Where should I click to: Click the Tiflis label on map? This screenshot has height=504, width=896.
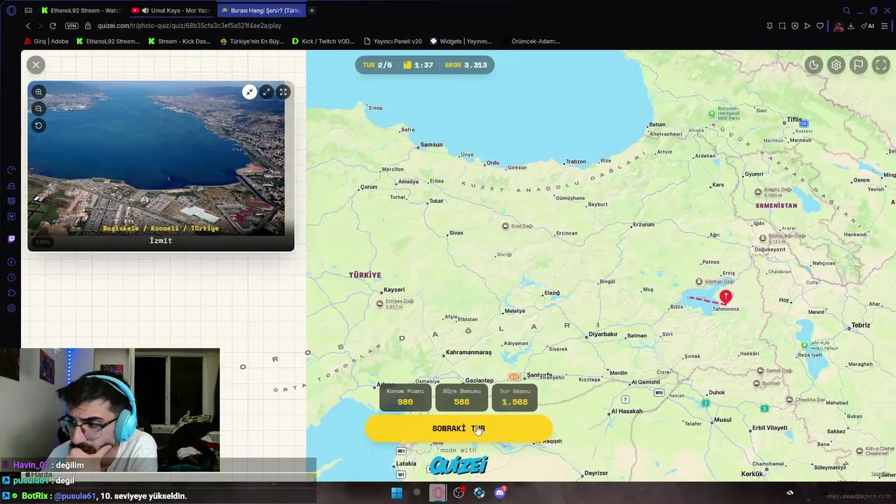point(794,120)
